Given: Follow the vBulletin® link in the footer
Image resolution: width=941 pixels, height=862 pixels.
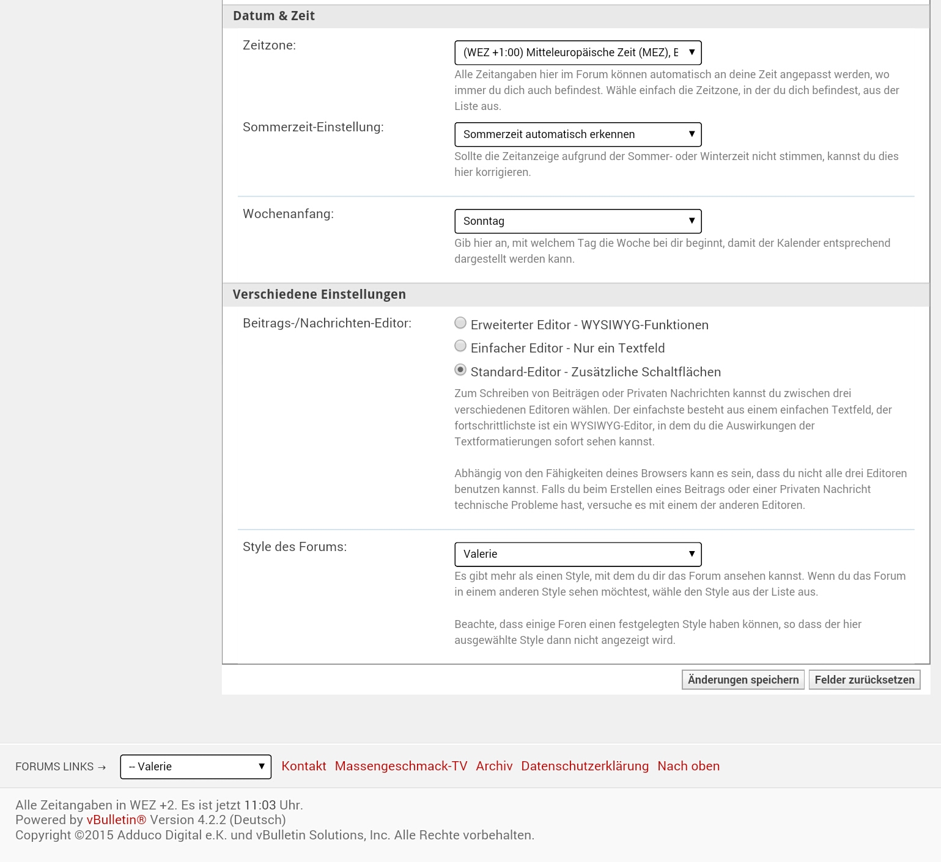Looking at the screenshot, I should (116, 820).
